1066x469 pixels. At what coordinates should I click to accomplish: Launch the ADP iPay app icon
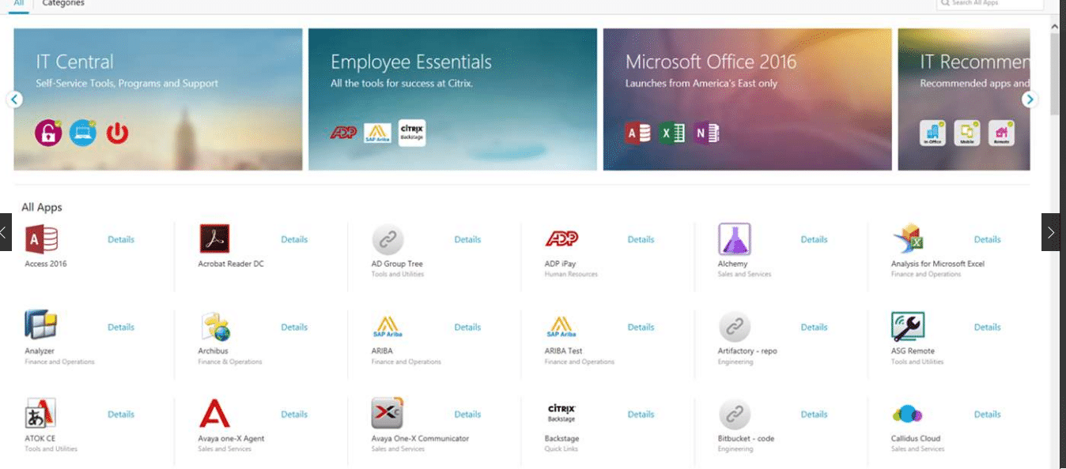pyautogui.click(x=561, y=238)
